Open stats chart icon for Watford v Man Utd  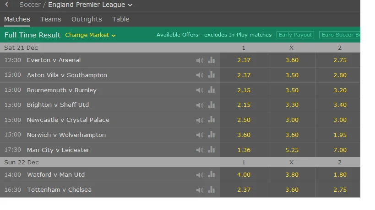tap(211, 174)
